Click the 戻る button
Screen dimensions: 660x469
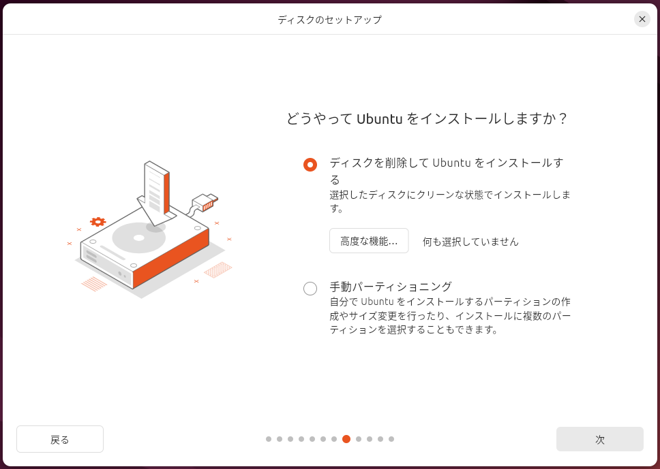[x=60, y=439]
